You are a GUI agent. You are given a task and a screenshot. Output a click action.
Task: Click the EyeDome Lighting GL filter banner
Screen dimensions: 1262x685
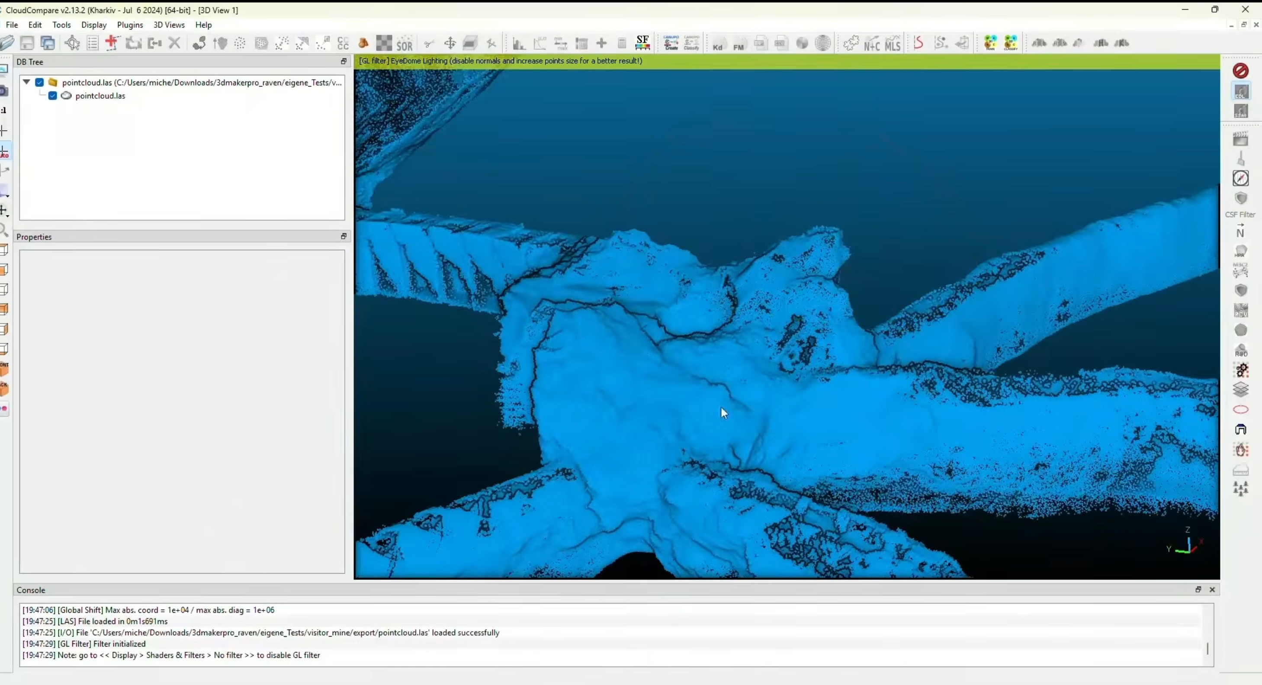[x=787, y=61]
